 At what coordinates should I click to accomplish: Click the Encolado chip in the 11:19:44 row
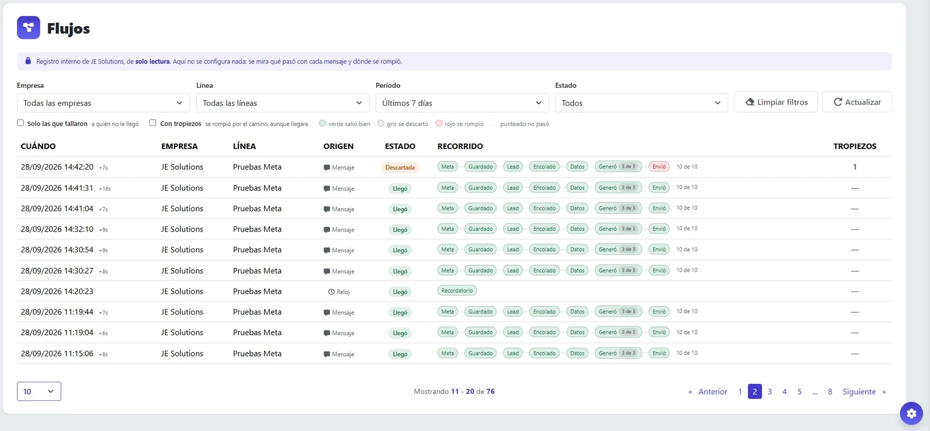tap(544, 312)
